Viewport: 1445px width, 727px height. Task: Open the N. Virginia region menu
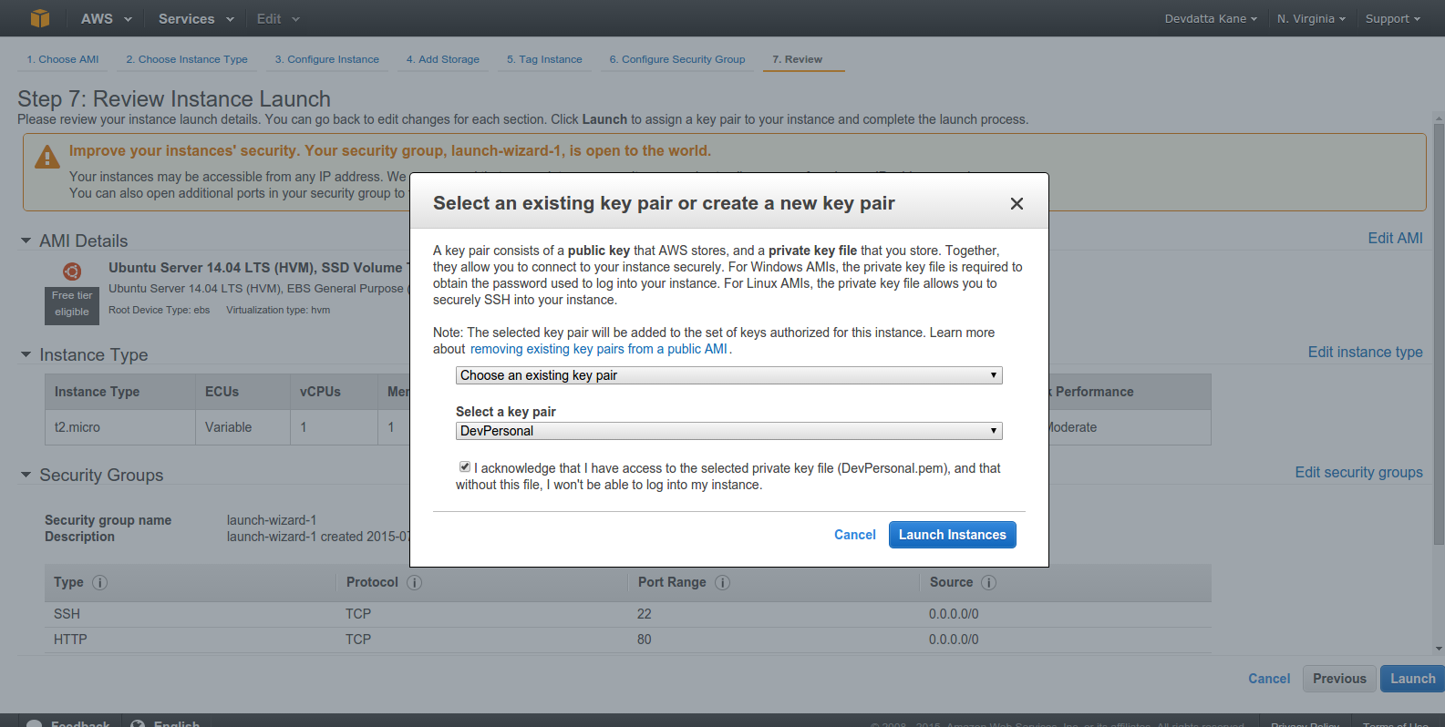point(1311,18)
